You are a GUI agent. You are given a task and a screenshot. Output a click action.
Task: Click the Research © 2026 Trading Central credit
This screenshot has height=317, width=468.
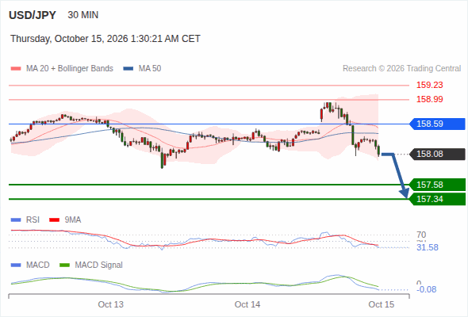(x=401, y=69)
